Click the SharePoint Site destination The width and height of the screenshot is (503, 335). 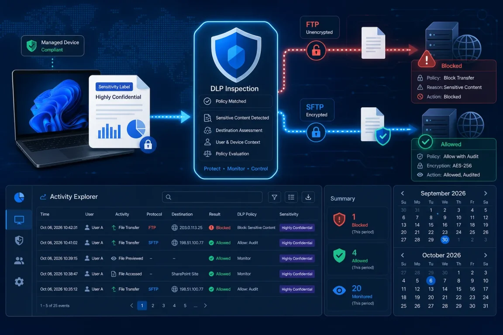[185, 274]
